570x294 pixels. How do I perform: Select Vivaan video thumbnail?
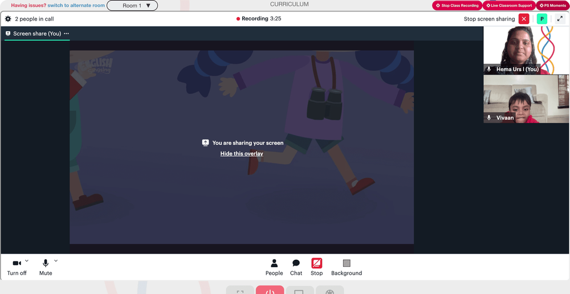click(526, 99)
